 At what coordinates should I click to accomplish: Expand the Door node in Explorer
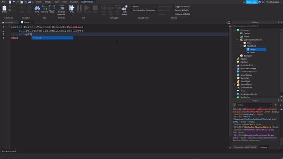tap(241, 43)
